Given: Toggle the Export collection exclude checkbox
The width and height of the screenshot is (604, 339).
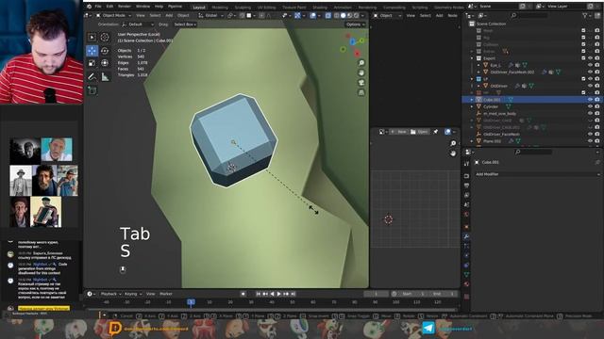Looking at the screenshot, I should (x=583, y=58).
